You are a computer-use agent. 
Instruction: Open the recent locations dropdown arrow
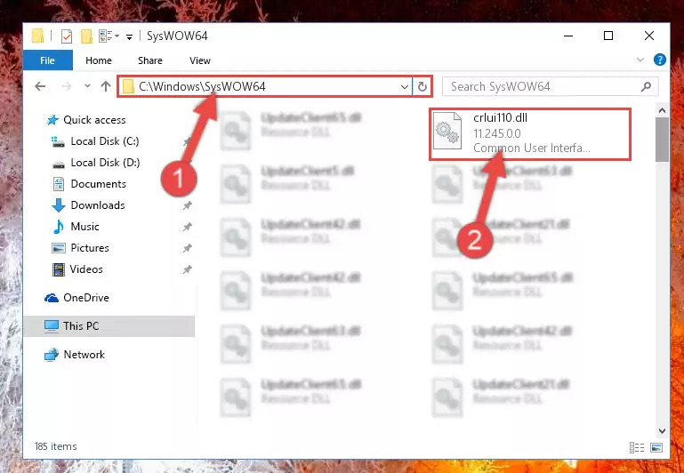88,86
